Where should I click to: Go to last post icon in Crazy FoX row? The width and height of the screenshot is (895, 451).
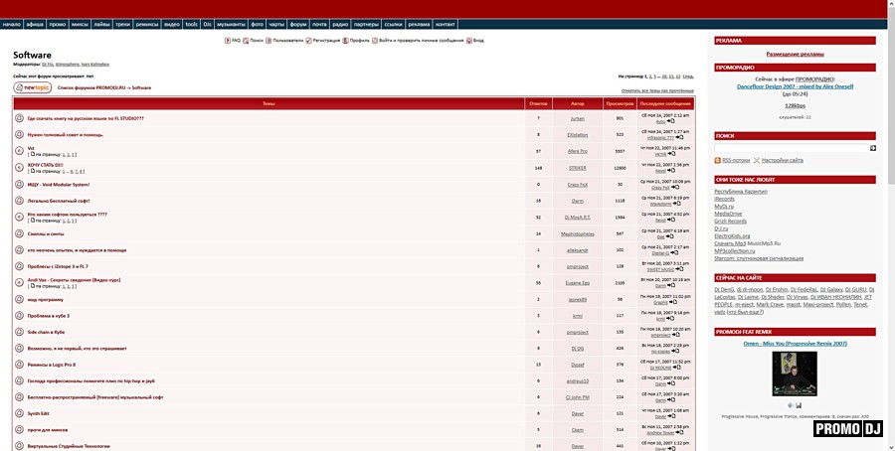point(675,187)
